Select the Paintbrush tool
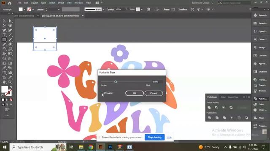Image resolution: width=270 pixels, height=151 pixels. (x=10, y=39)
